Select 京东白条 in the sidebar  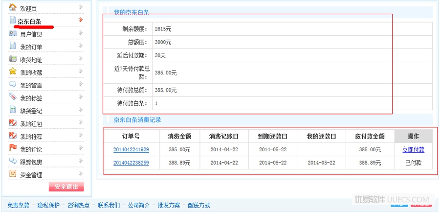(x=29, y=22)
